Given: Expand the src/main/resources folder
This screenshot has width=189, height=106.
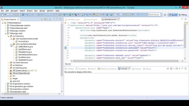Looking at the screenshot, I should click(8, 63).
